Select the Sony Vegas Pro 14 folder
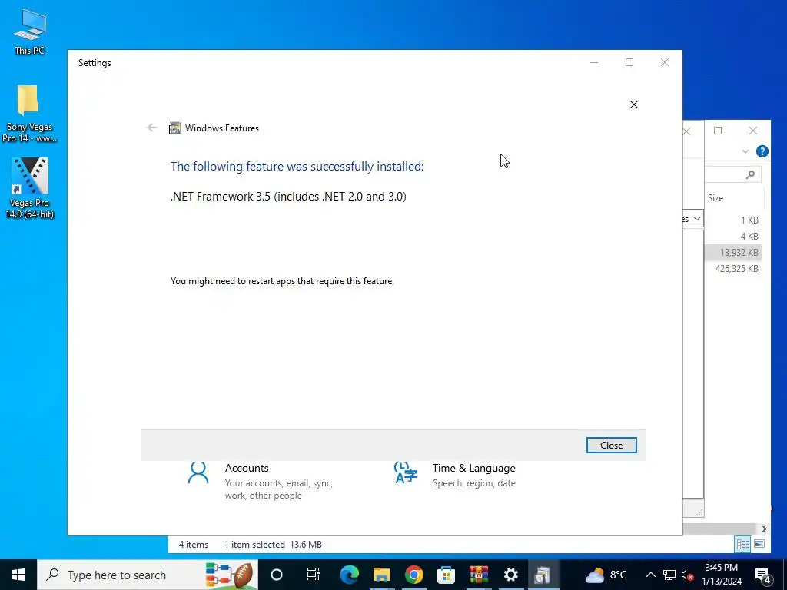The width and height of the screenshot is (787, 590). coord(29,114)
